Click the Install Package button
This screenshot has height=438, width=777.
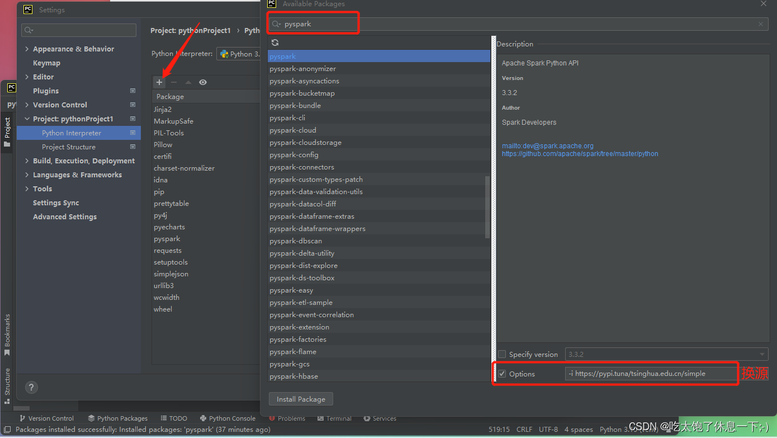(301, 399)
